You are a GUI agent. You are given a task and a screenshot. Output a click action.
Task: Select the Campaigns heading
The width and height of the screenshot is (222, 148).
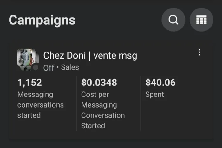[x=42, y=20]
